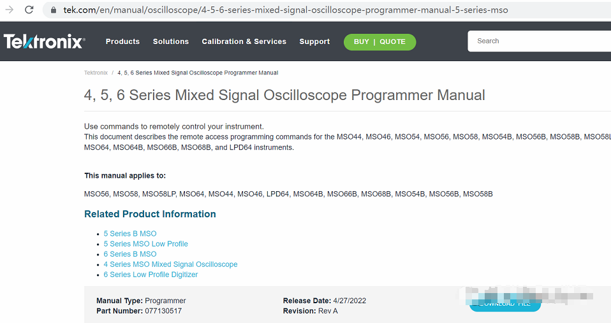Open 4 Series MSO Mixed Signal Oscilloscope link
The height and width of the screenshot is (323, 611).
[170, 264]
